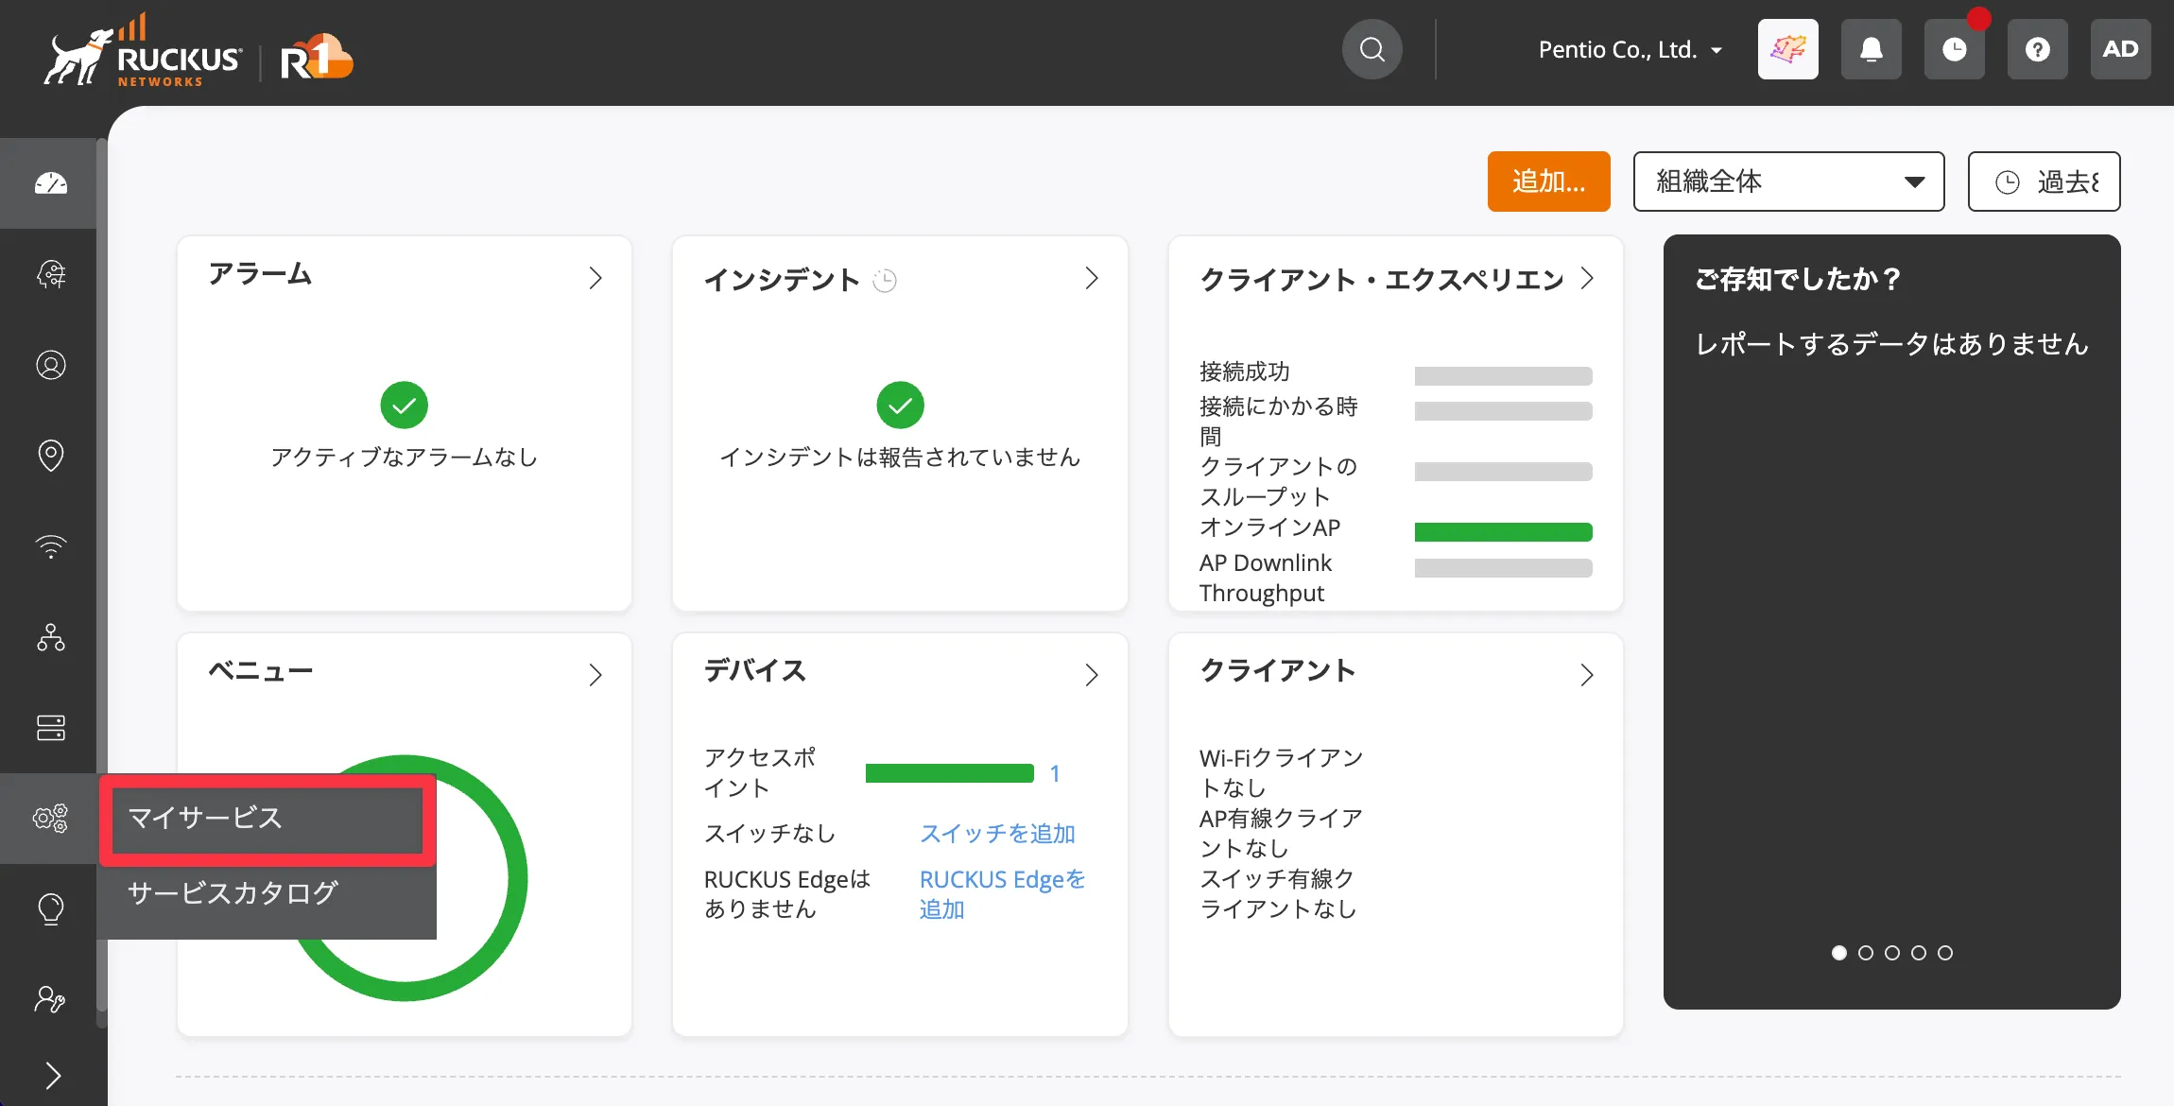Click the レポートするデータはありません text
The image size is (2174, 1106).
point(1891,344)
